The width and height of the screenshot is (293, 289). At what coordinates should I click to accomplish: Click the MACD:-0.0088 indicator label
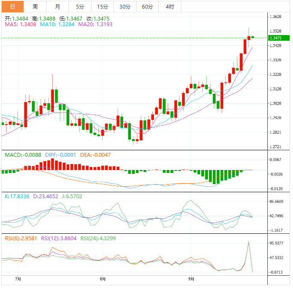pyautogui.click(x=23, y=155)
